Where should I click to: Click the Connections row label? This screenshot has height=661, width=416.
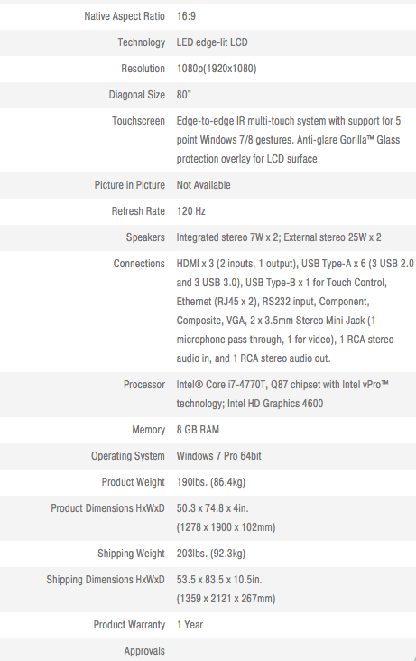pyautogui.click(x=139, y=264)
